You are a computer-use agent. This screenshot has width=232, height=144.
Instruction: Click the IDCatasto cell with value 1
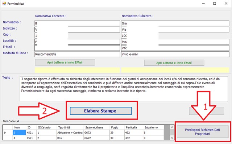(x=47, y=133)
